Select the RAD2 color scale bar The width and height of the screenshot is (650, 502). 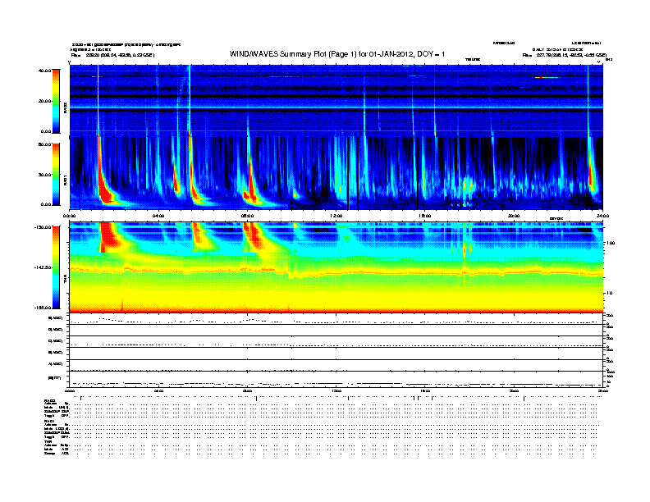[x=56, y=101]
